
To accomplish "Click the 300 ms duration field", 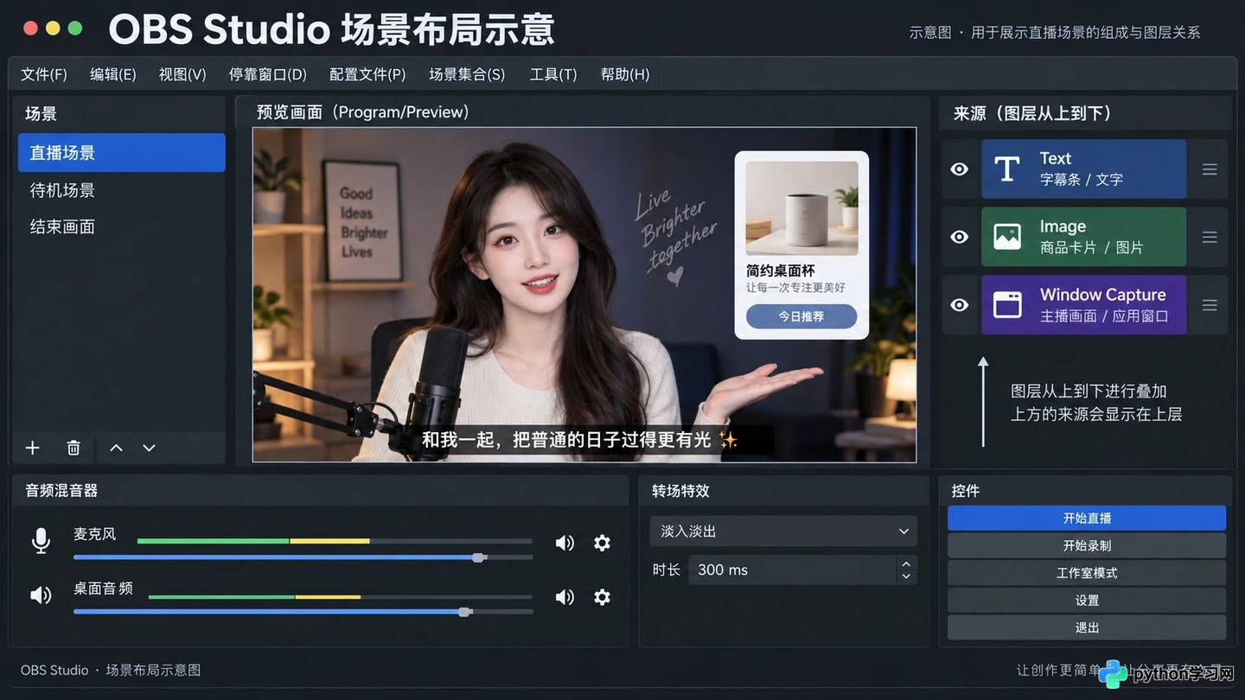I will [x=794, y=570].
